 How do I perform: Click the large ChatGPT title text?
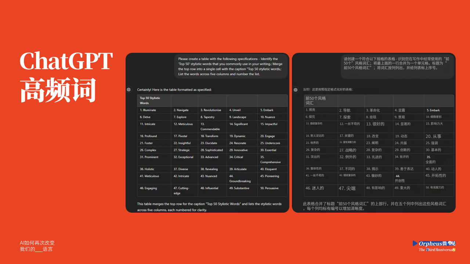click(x=66, y=61)
